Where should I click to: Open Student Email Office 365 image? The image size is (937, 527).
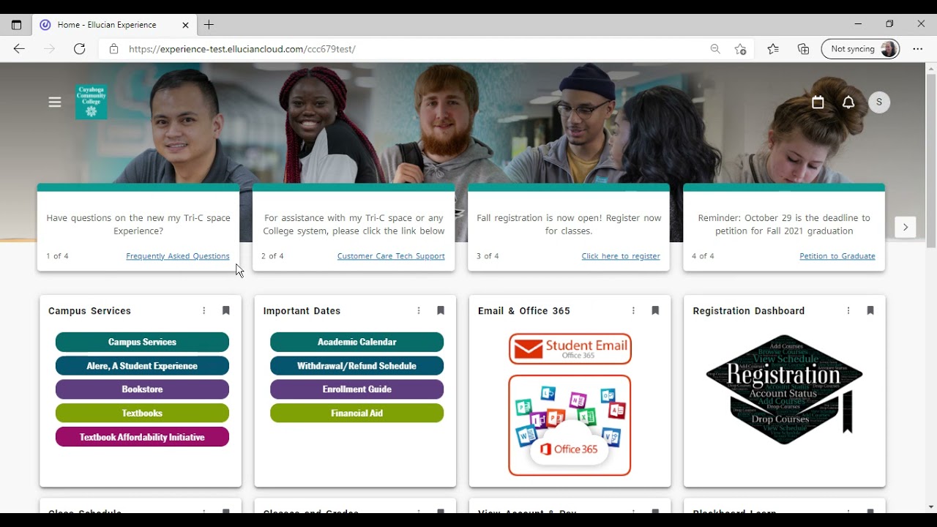[570, 348]
